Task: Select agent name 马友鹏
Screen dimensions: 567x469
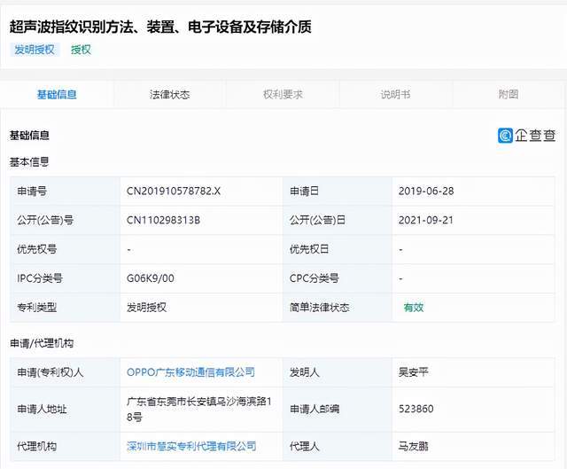Action: pos(414,446)
